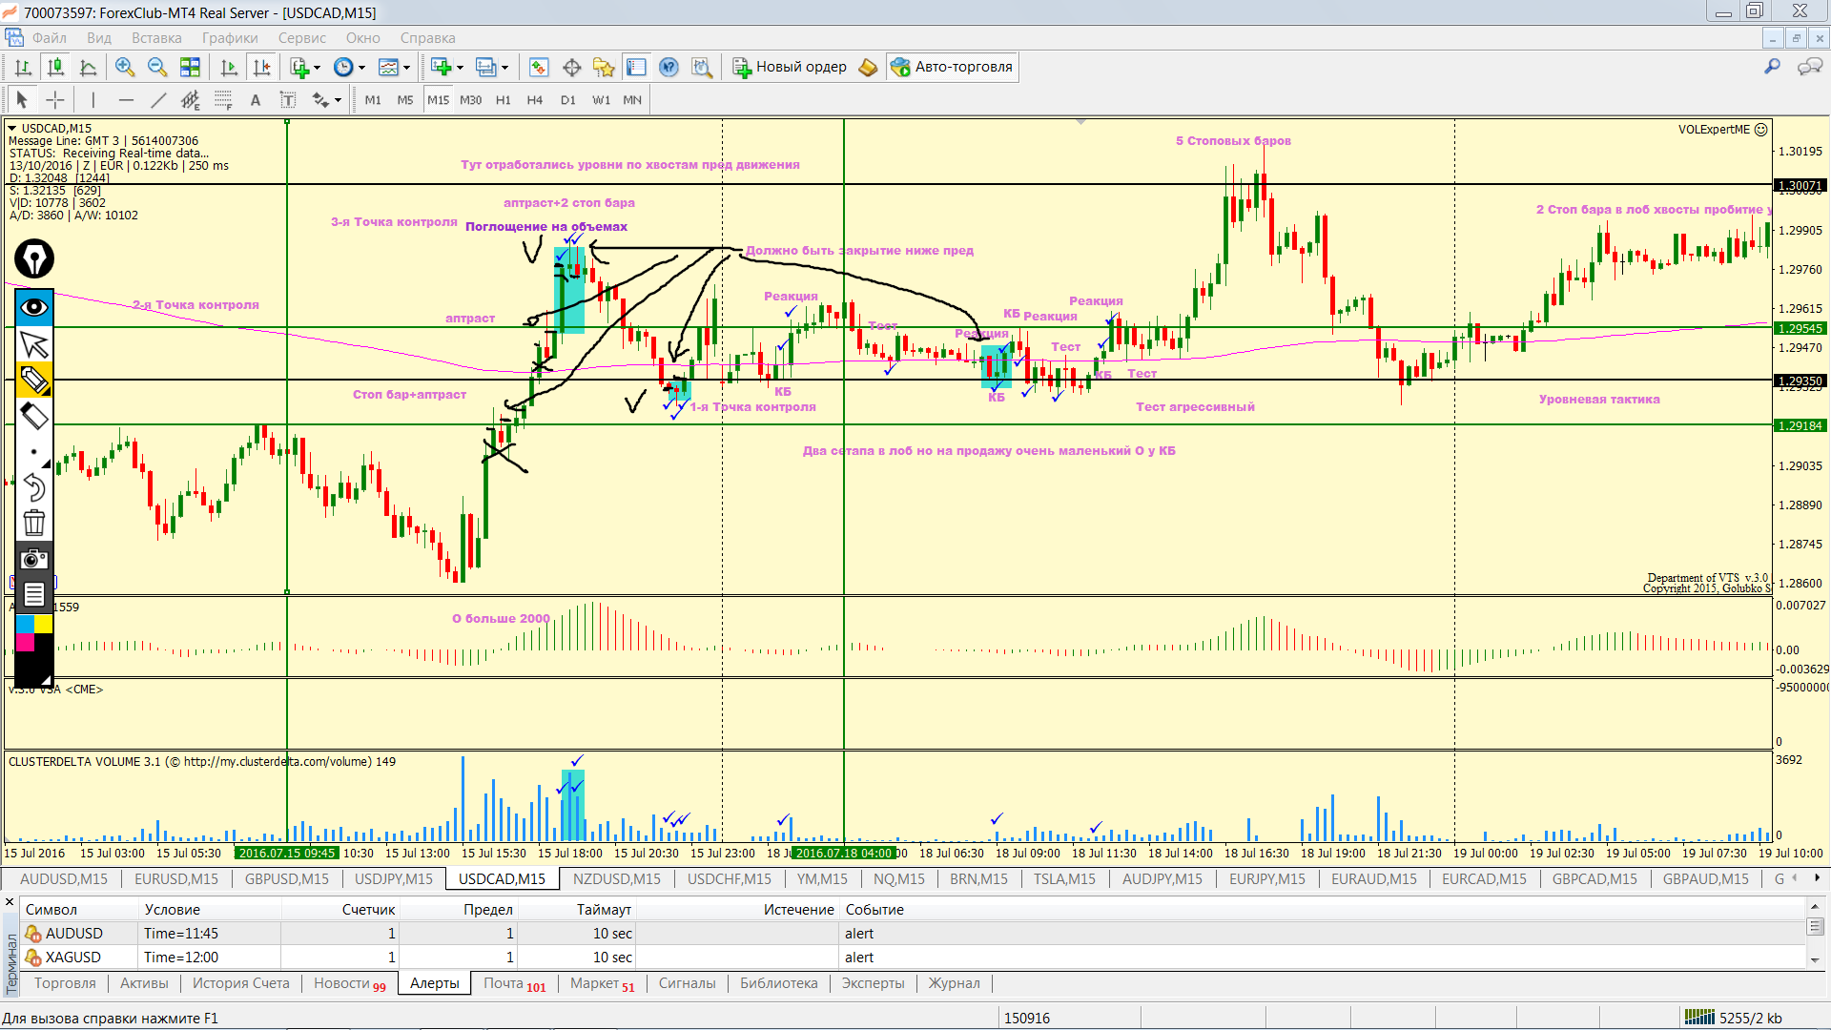
Task: Open the Графики menu
Action: pyautogui.click(x=230, y=38)
